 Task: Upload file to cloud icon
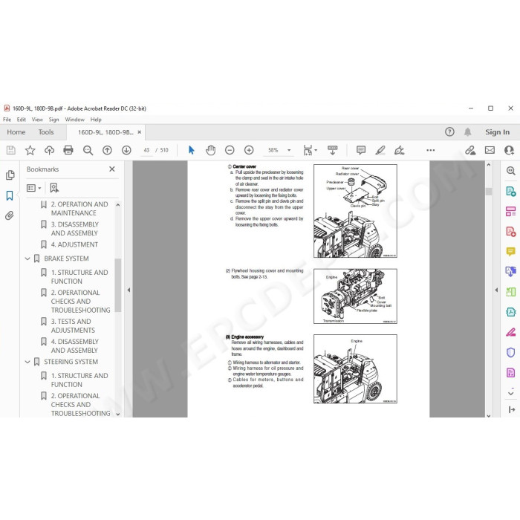coord(49,150)
